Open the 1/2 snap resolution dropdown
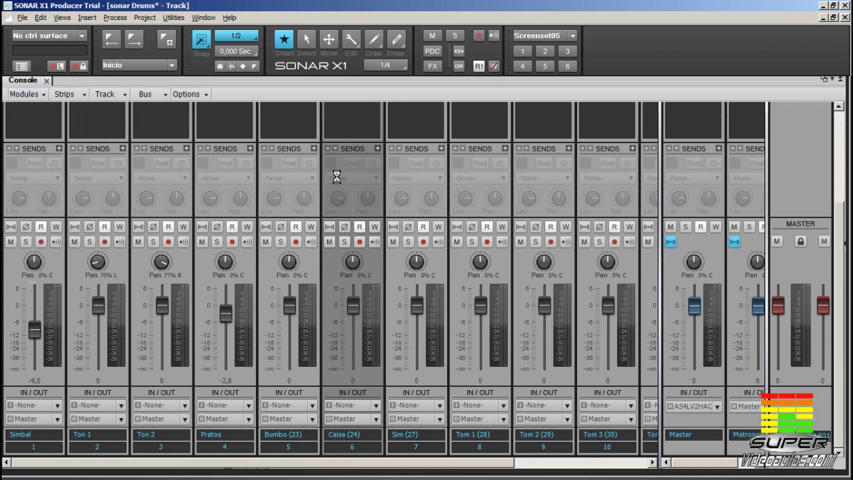This screenshot has height=480, width=853. (x=237, y=36)
